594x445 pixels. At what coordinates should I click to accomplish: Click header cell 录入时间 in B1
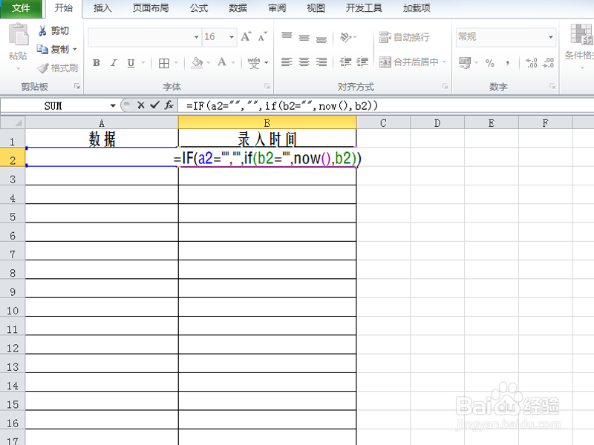267,139
